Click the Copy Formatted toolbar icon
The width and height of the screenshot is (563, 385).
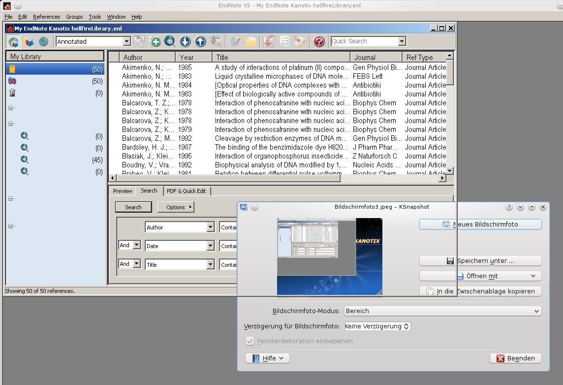pyautogui.click(x=139, y=41)
